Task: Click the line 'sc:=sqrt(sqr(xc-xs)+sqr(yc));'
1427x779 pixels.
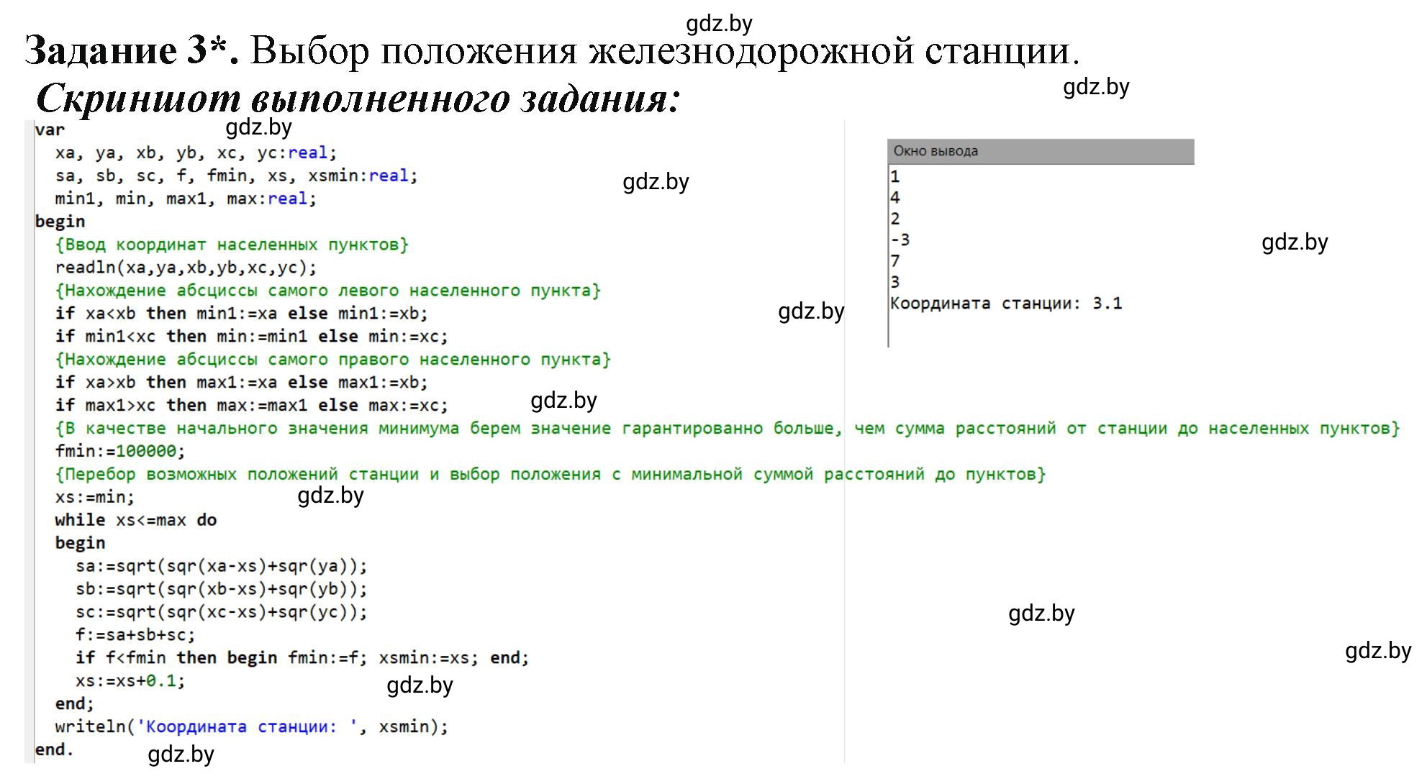Action: (221, 612)
